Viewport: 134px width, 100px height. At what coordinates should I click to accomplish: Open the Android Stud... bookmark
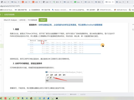click(6, 10)
